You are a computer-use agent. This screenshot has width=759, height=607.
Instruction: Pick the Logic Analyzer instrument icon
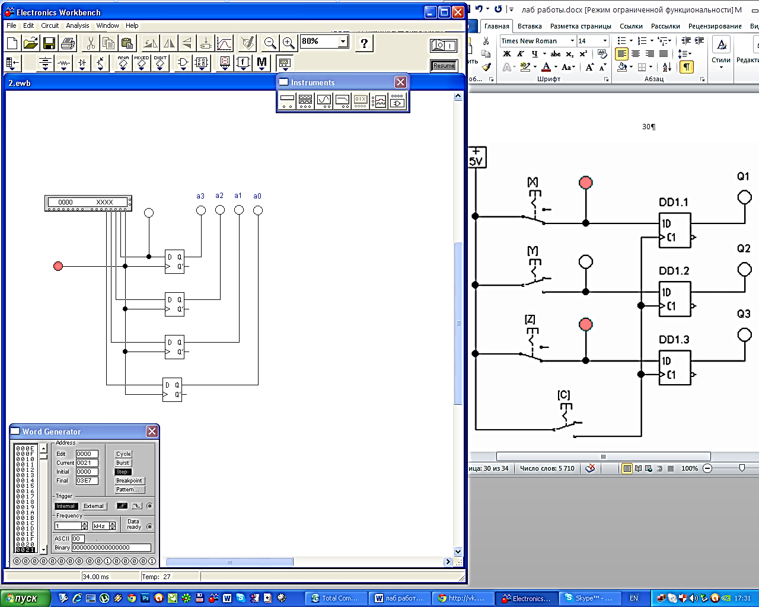click(379, 101)
